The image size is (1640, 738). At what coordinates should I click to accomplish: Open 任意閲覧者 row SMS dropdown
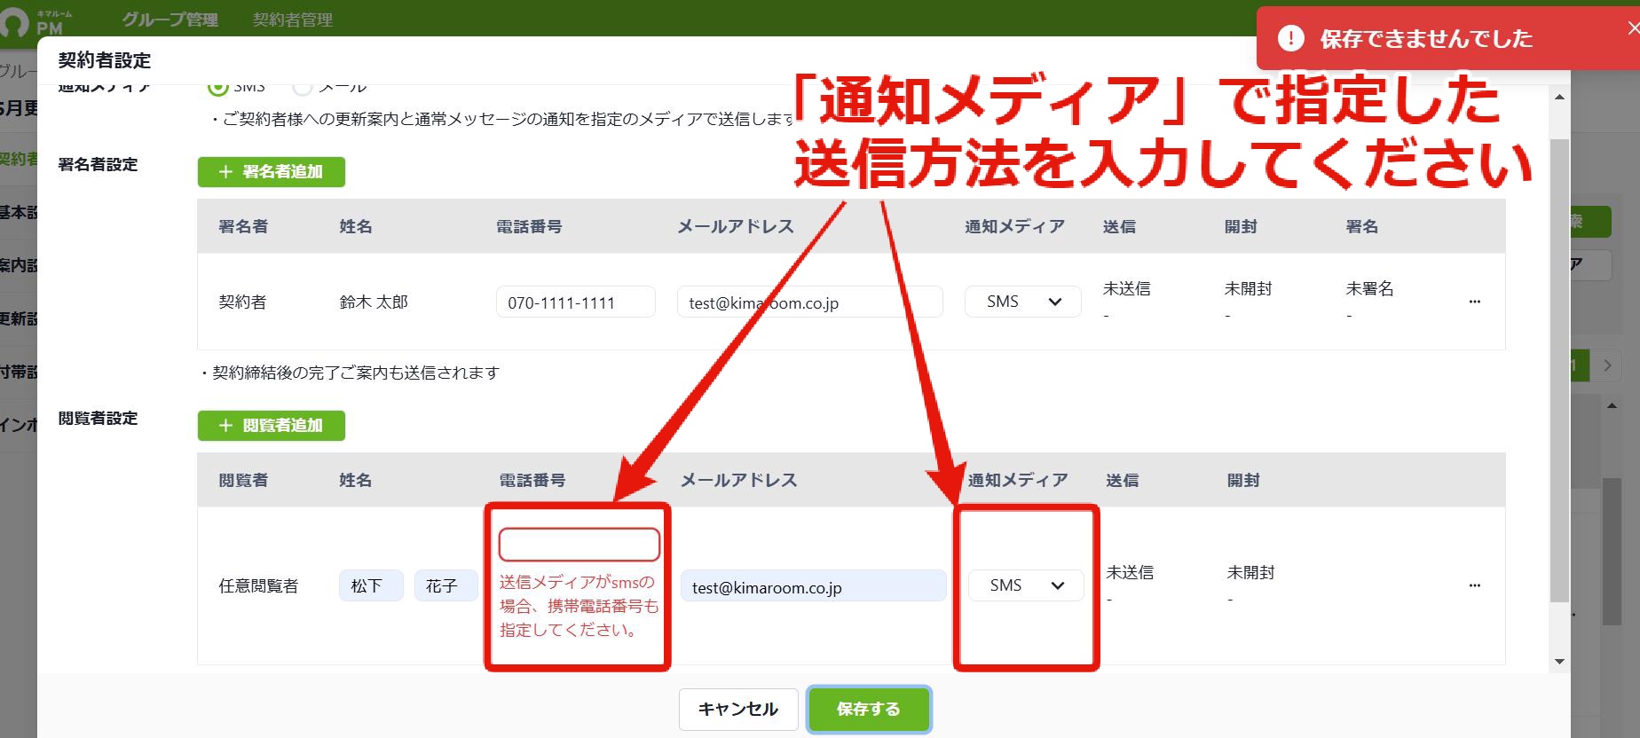tap(1025, 585)
